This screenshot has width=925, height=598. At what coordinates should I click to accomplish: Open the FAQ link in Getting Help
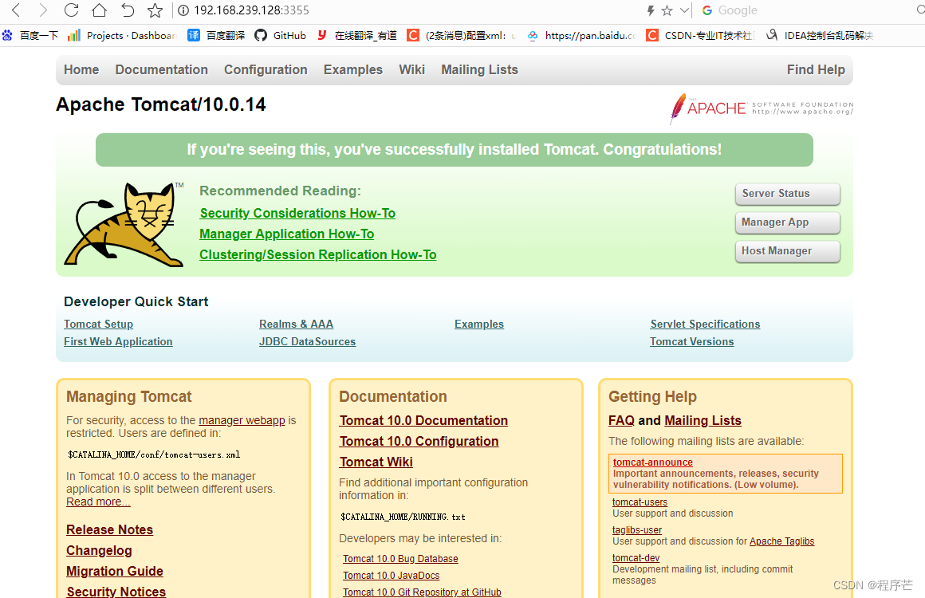coord(621,420)
